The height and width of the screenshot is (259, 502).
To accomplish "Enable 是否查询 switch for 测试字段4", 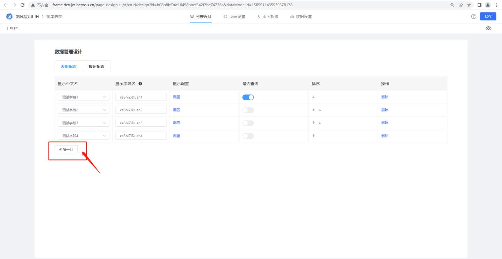I will 248,136.
